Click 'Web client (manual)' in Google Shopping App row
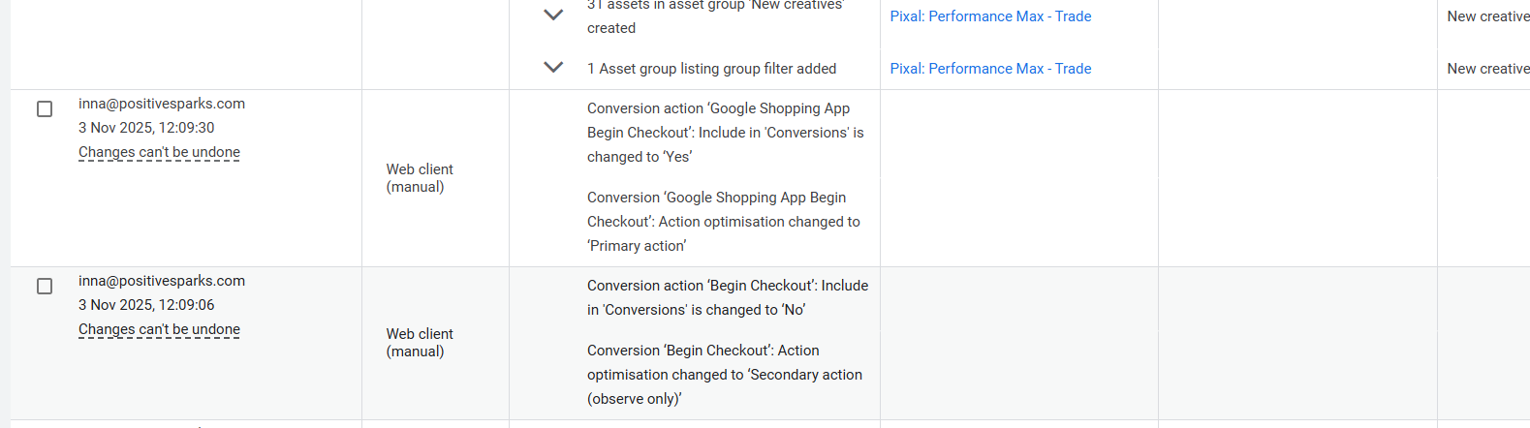 coord(419,178)
